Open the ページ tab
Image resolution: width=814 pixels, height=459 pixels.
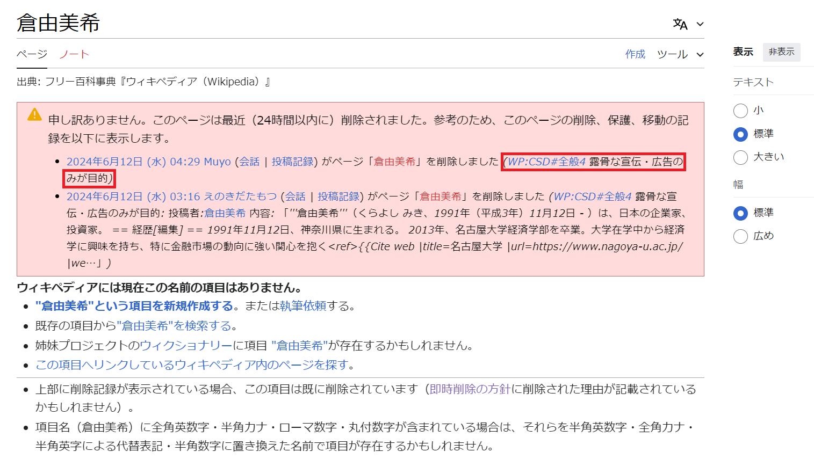(x=32, y=54)
